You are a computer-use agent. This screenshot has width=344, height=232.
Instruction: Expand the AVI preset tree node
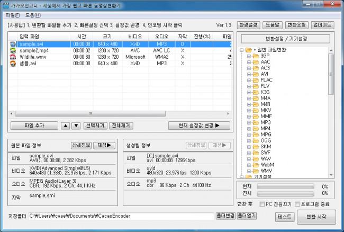249,74
